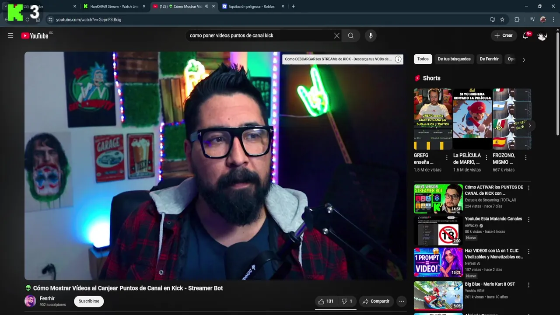The image size is (560, 315).
Task: Open options for 'Big Blue - Mario Kart 8'
Action: coord(528,285)
